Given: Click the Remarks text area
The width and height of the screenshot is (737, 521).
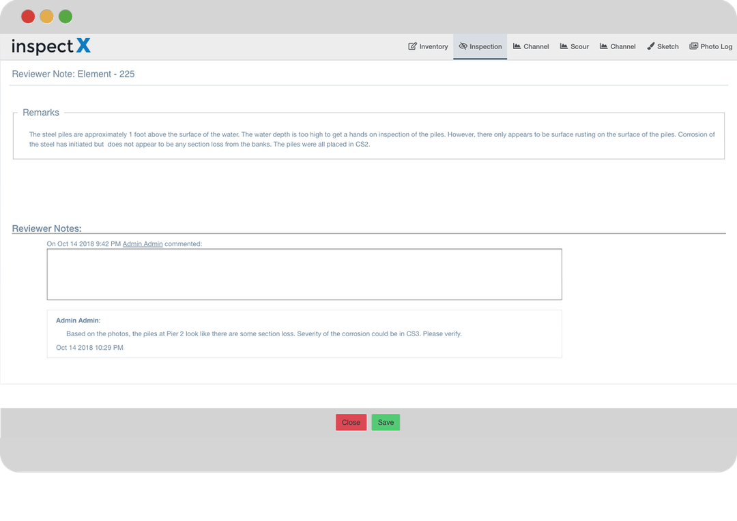Looking at the screenshot, I should (369, 139).
